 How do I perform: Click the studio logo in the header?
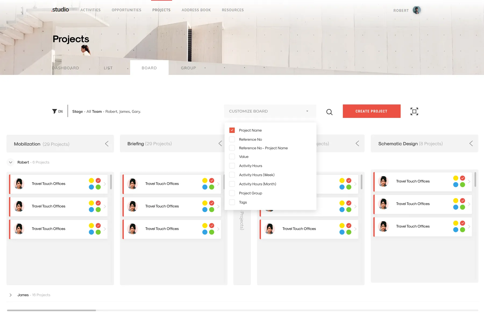[60, 10]
